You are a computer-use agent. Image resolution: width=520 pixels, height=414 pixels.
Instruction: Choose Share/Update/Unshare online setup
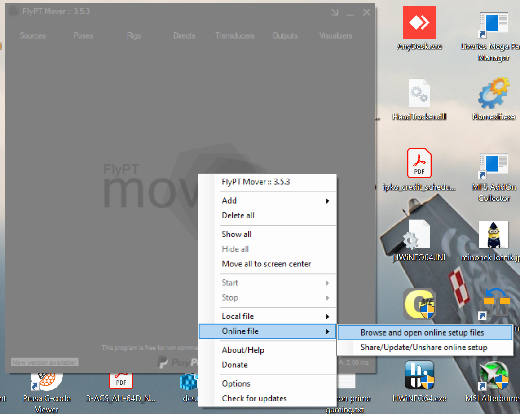(425, 348)
